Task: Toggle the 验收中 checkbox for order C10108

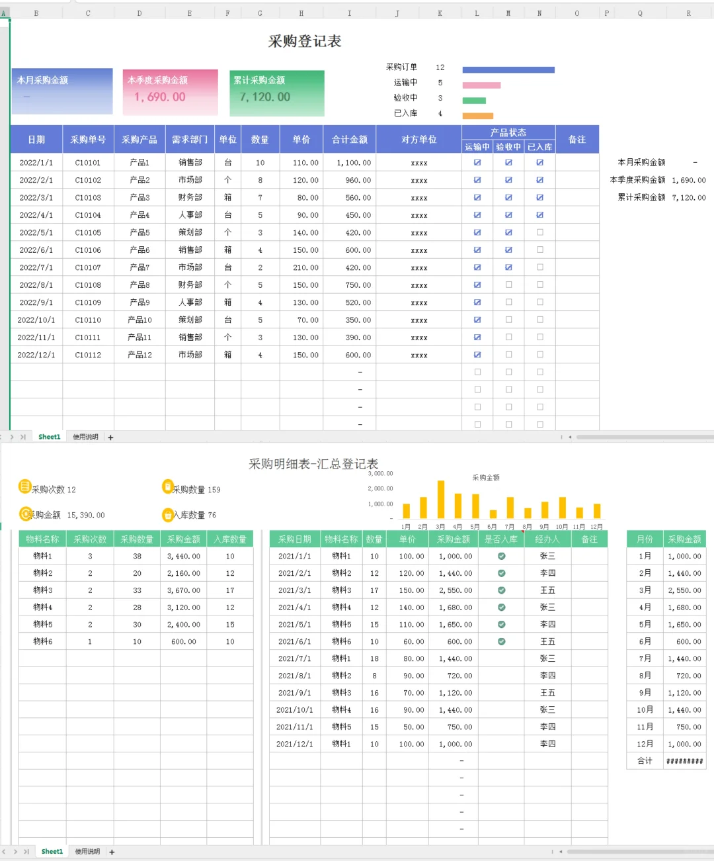Action: tap(508, 285)
